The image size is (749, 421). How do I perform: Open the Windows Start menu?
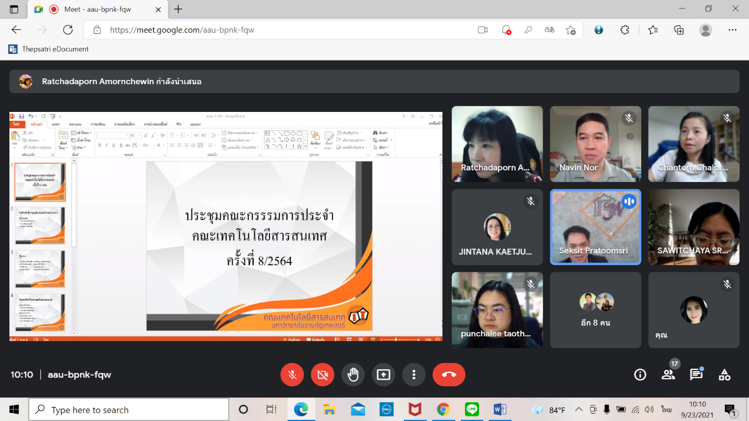(14, 409)
